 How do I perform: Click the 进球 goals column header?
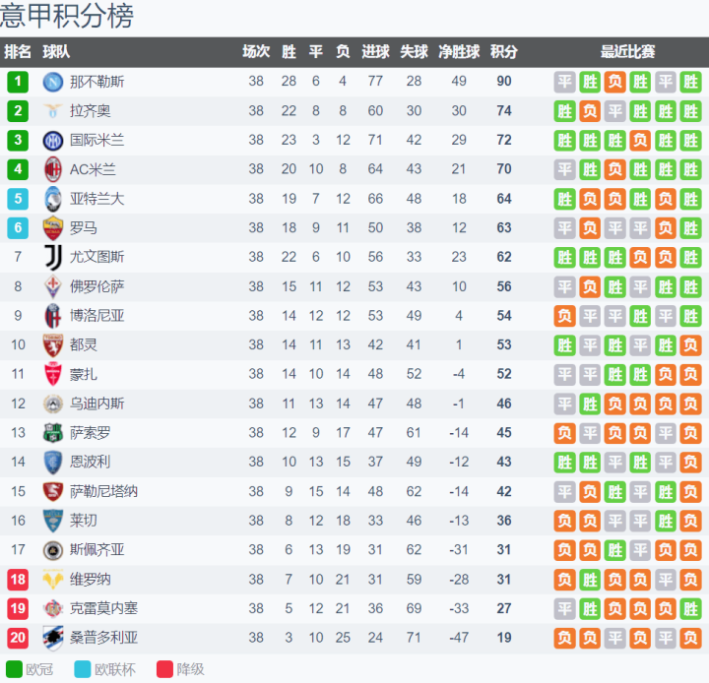click(x=375, y=52)
